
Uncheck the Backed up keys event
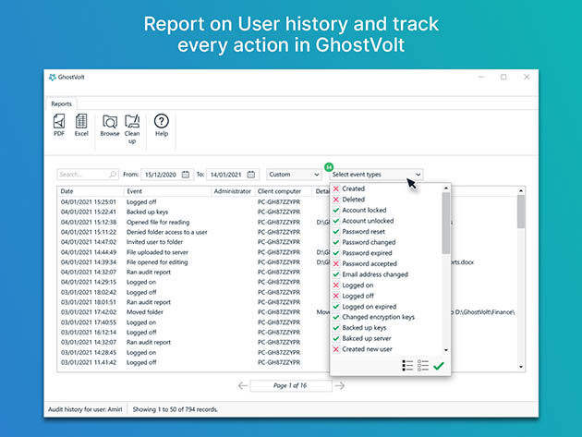pyautogui.click(x=336, y=328)
